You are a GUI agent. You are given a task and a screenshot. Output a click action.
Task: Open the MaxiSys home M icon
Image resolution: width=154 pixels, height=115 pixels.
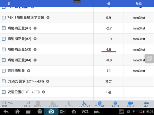click(74, 111)
